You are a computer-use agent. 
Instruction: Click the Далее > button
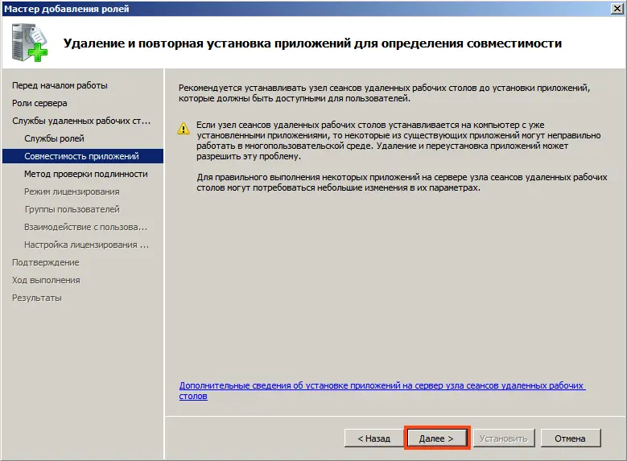coord(437,438)
